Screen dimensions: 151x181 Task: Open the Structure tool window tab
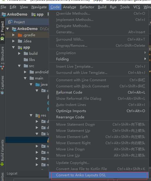(2, 58)
